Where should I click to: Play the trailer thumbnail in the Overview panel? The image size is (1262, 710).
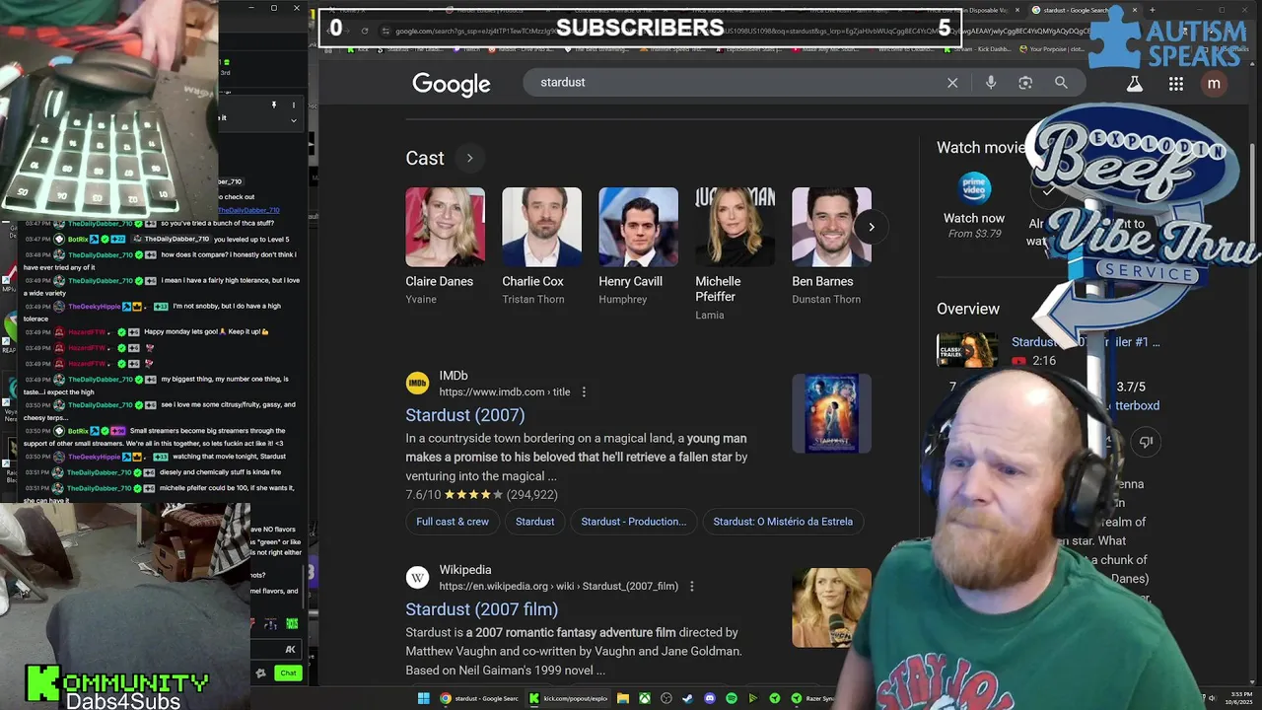coord(967,350)
